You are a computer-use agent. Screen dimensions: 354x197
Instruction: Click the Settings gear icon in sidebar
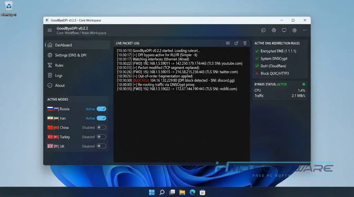tap(50, 55)
